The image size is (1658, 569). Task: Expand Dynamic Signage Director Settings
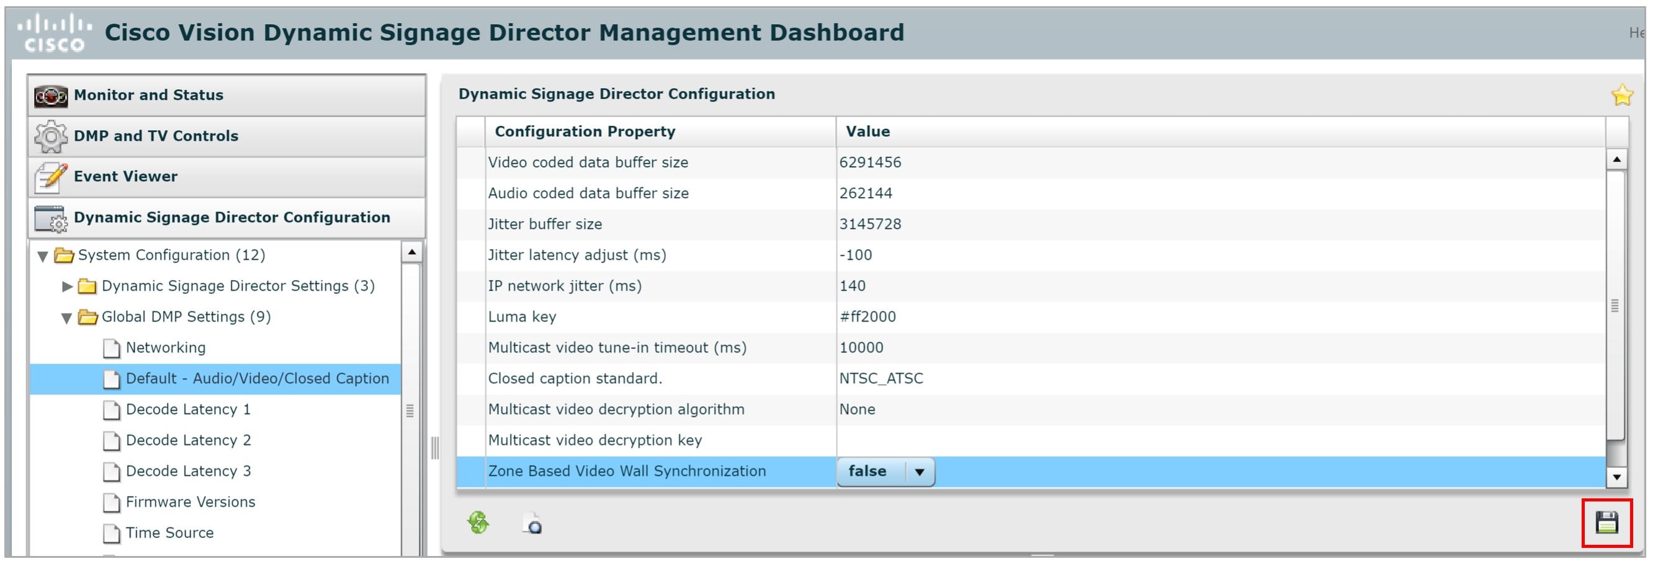[x=68, y=287]
